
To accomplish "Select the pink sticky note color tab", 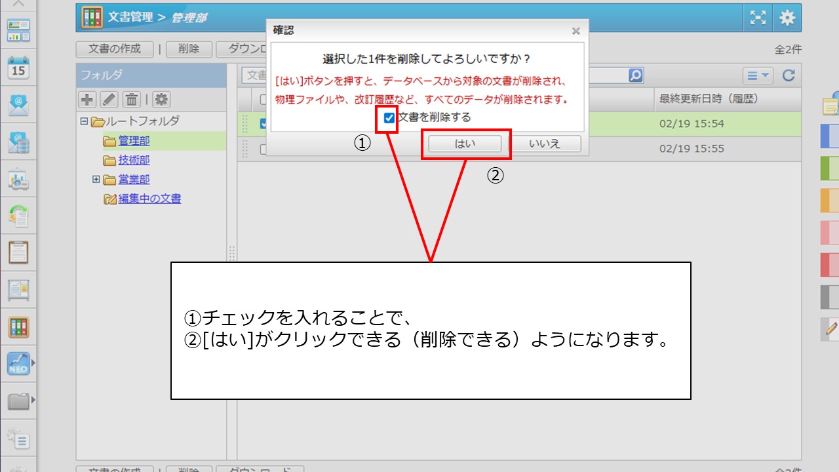I will [830, 233].
